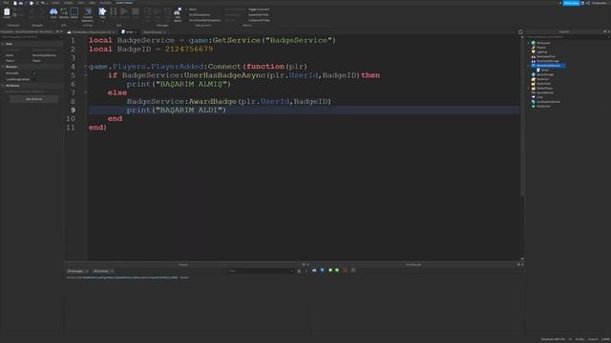Click Expand All Folds action
This screenshot has height=343, width=611.
click(259, 15)
